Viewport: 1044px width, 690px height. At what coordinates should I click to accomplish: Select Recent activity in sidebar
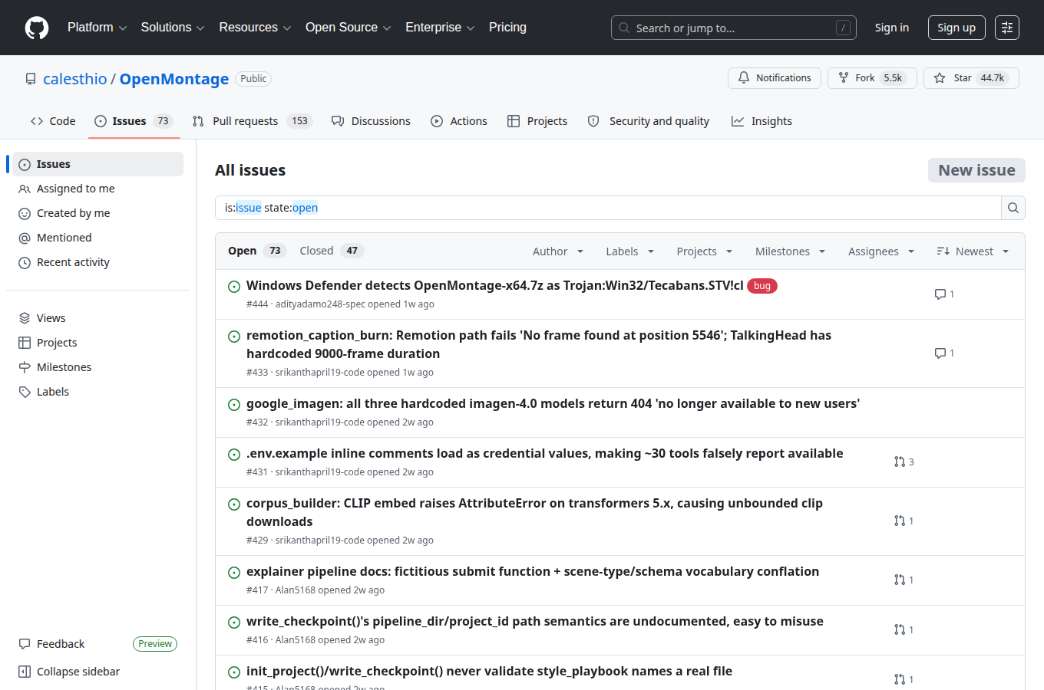tap(98, 262)
